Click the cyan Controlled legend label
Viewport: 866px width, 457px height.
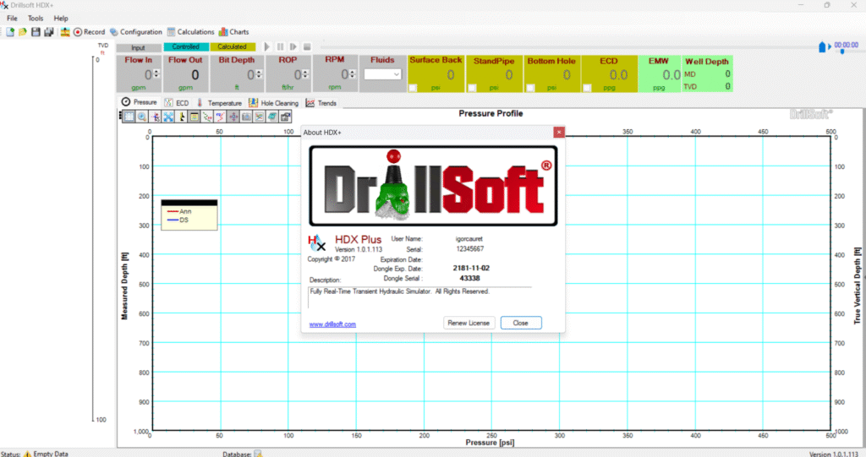click(x=185, y=47)
